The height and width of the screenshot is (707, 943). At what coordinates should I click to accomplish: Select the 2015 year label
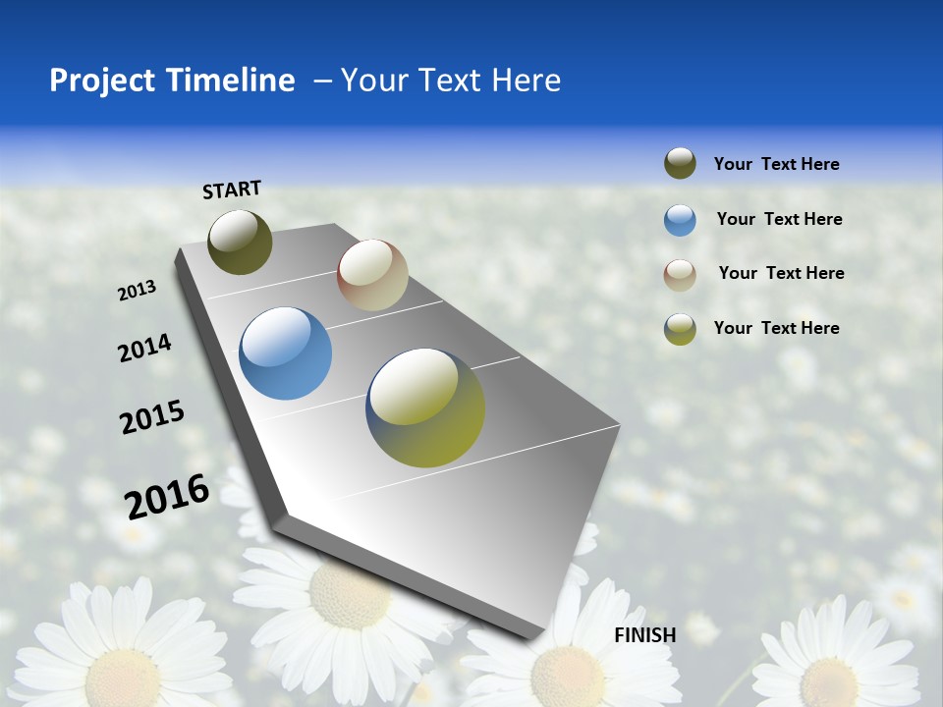pyautogui.click(x=149, y=417)
